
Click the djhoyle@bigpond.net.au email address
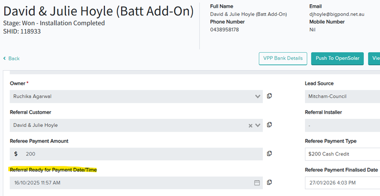(x=337, y=14)
